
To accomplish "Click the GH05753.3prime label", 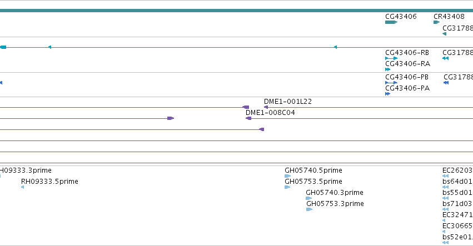I will [335, 204].
